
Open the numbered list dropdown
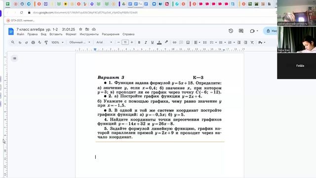[231, 43]
